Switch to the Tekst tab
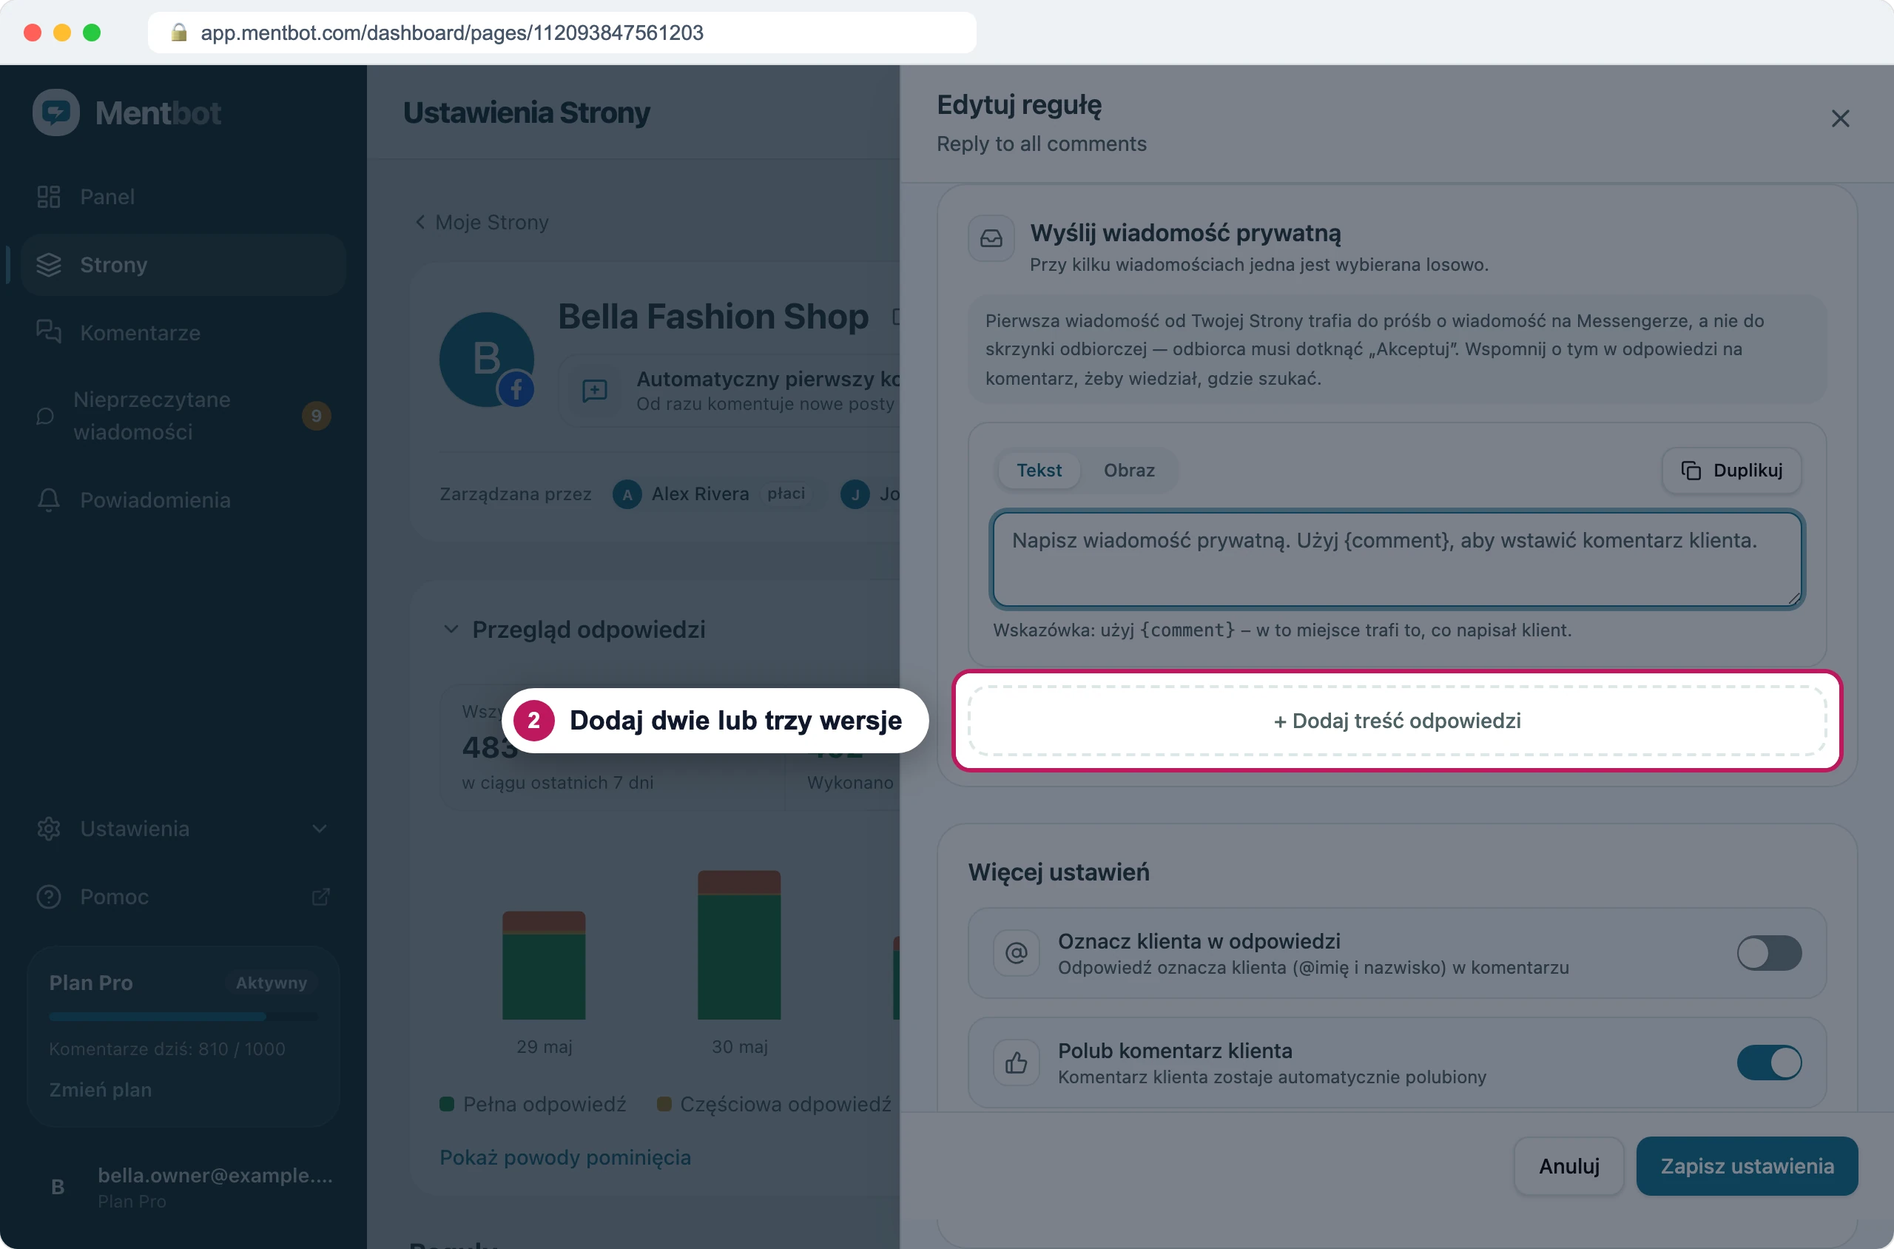The height and width of the screenshot is (1249, 1894). click(x=1039, y=470)
